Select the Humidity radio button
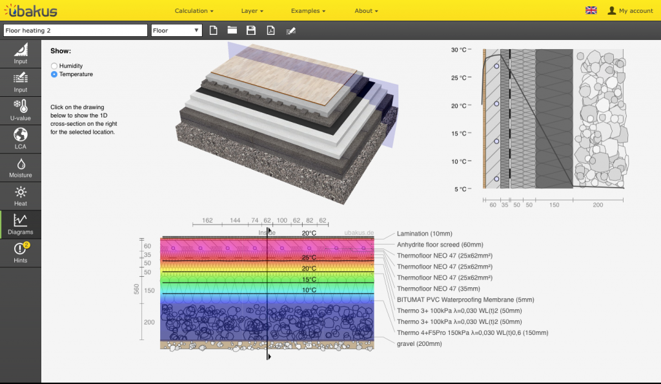 click(x=54, y=66)
